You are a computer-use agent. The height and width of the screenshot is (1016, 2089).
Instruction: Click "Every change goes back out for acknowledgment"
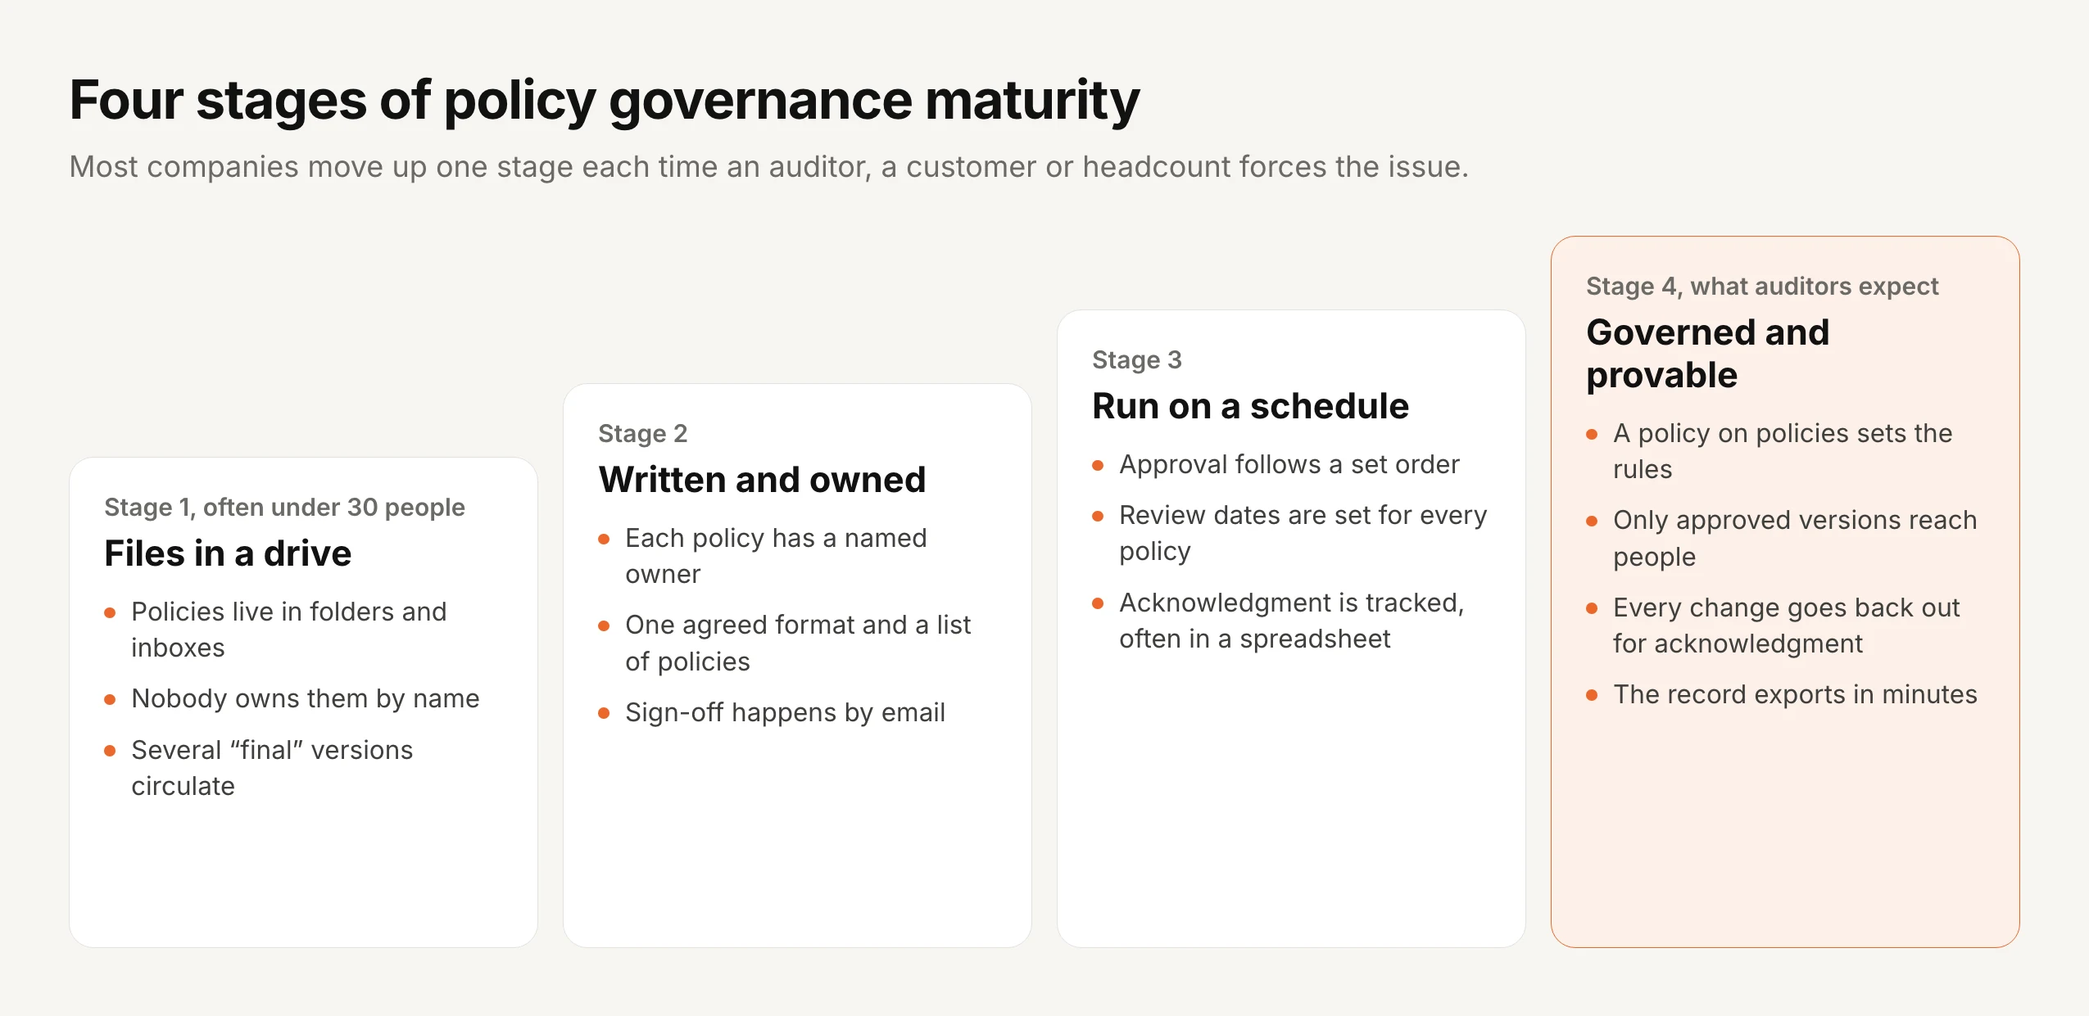click(x=1786, y=625)
